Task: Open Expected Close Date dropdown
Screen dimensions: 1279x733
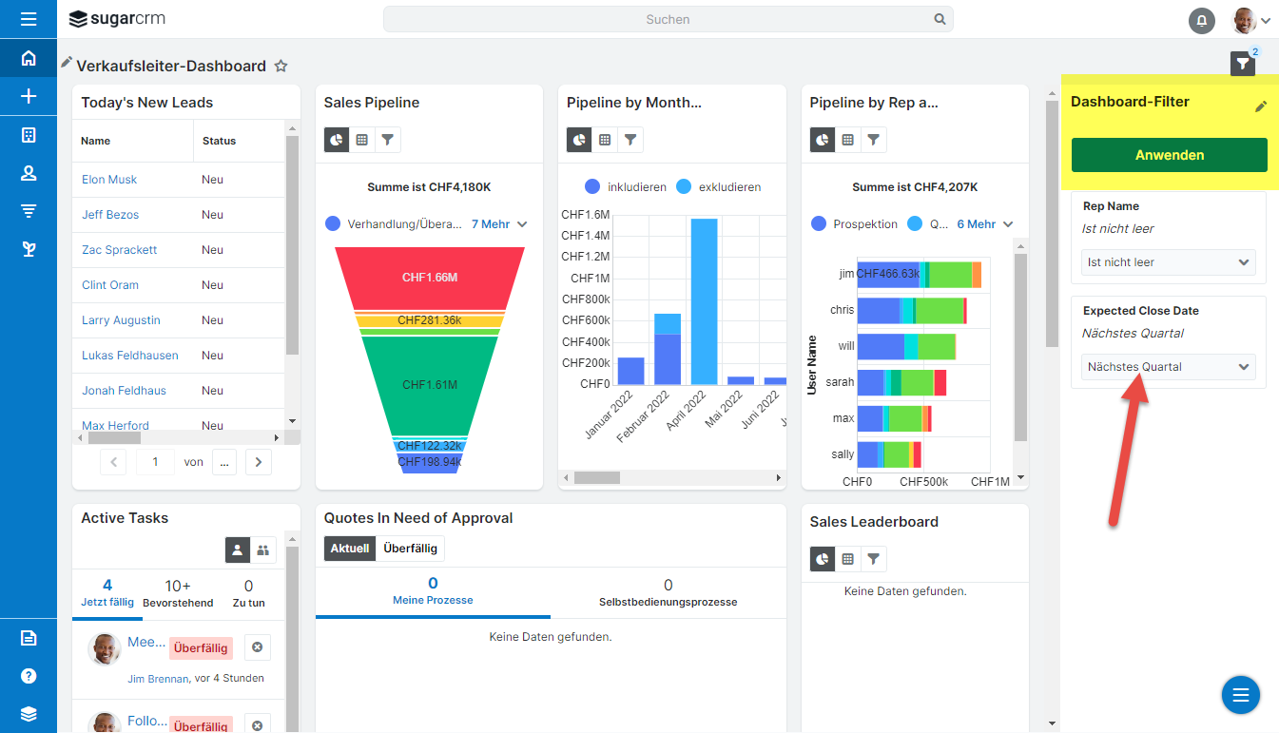Action: pyautogui.click(x=1169, y=367)
